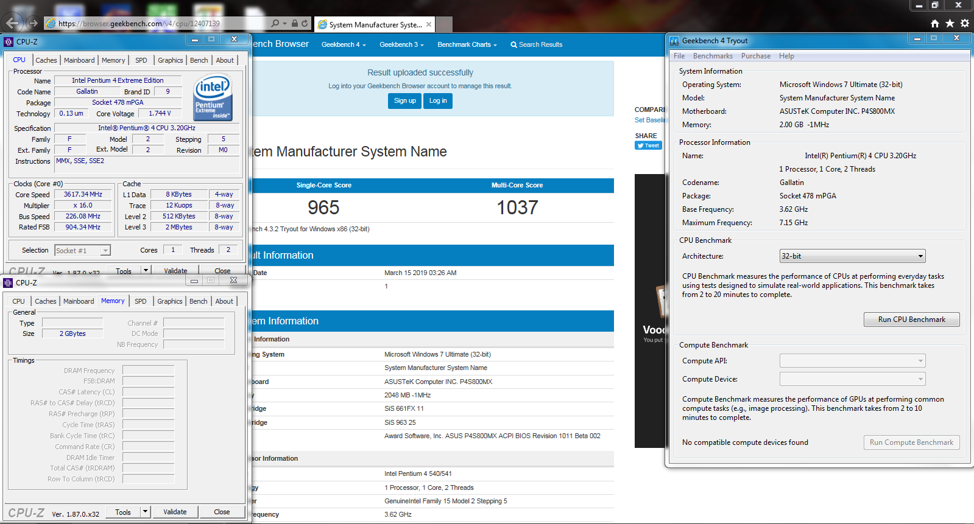Click the Single-Core Score 965 value
Screen dimensions: 974x524
[323, 208]
